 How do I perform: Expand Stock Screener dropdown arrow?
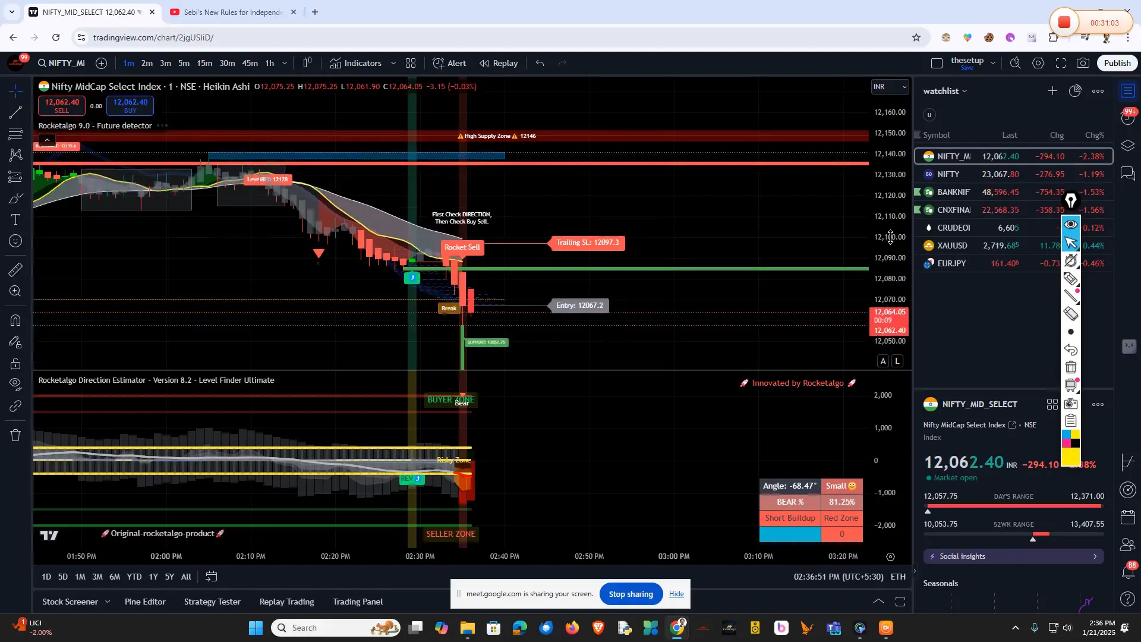pyautogui.click(x=108, y=602)
